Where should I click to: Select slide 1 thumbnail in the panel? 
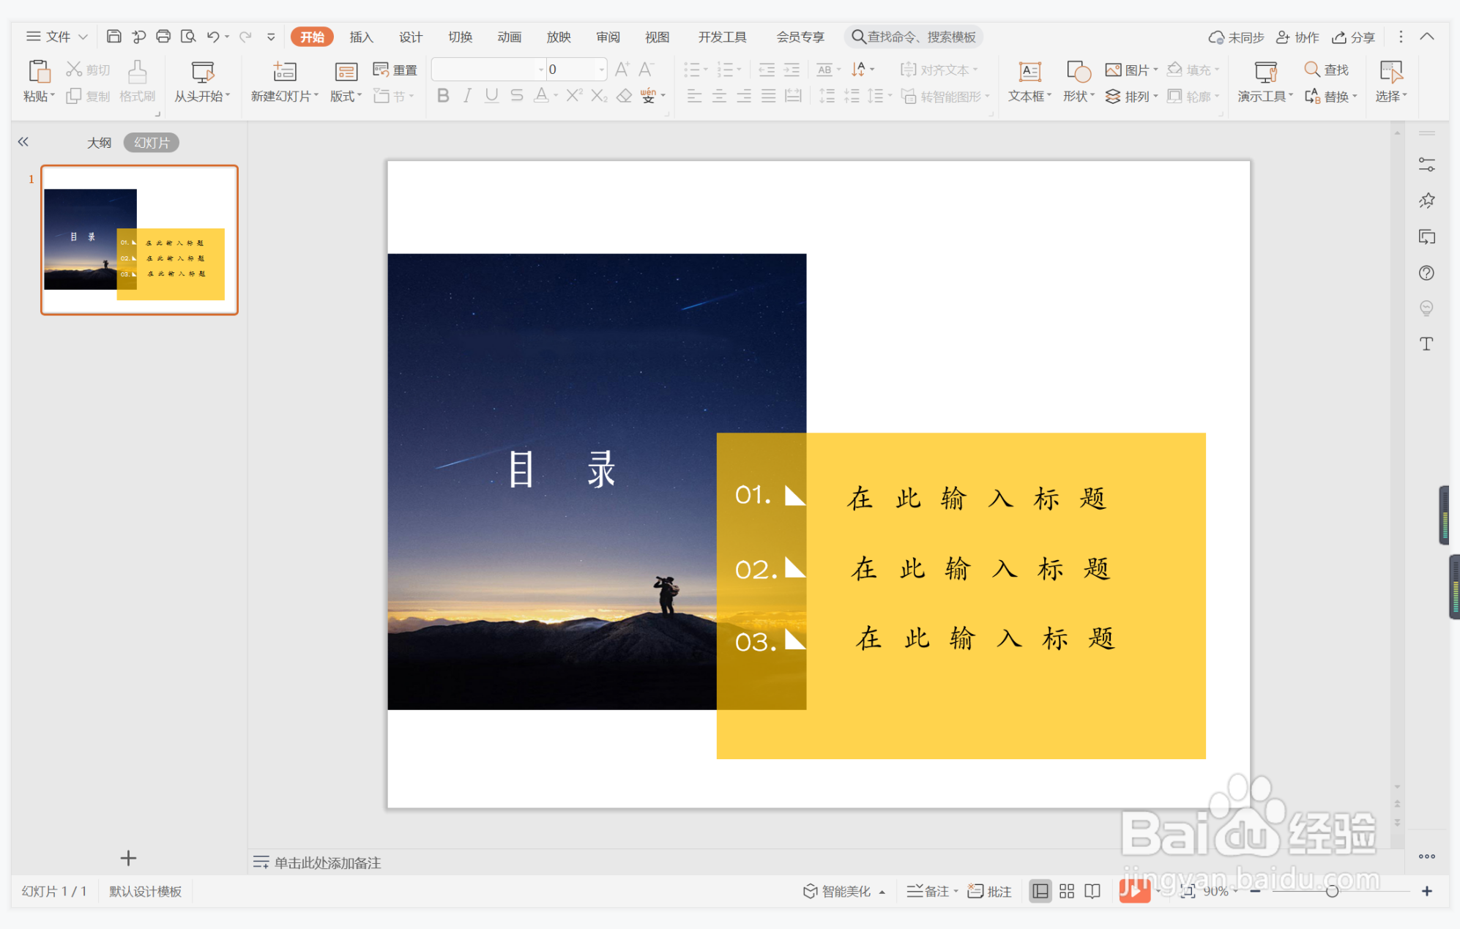pyautogui.click(x=139, y=240)
